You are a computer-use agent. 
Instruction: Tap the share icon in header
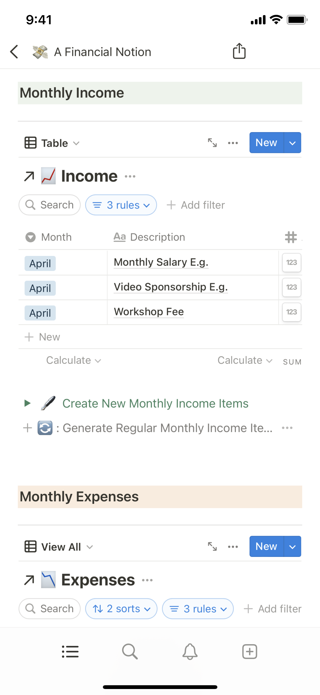coord(239,51)
